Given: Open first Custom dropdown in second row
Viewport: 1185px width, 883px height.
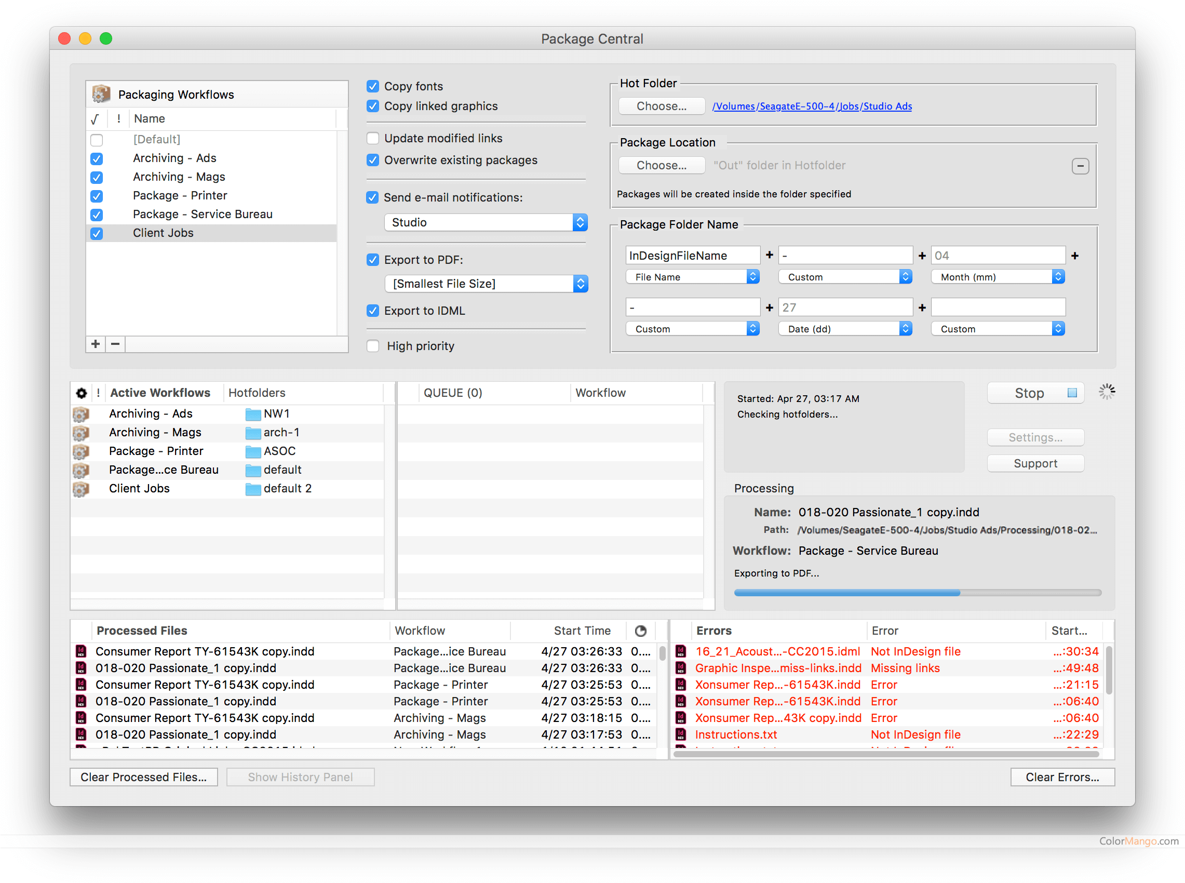Looking at the screenshot, I should [692, 329].
